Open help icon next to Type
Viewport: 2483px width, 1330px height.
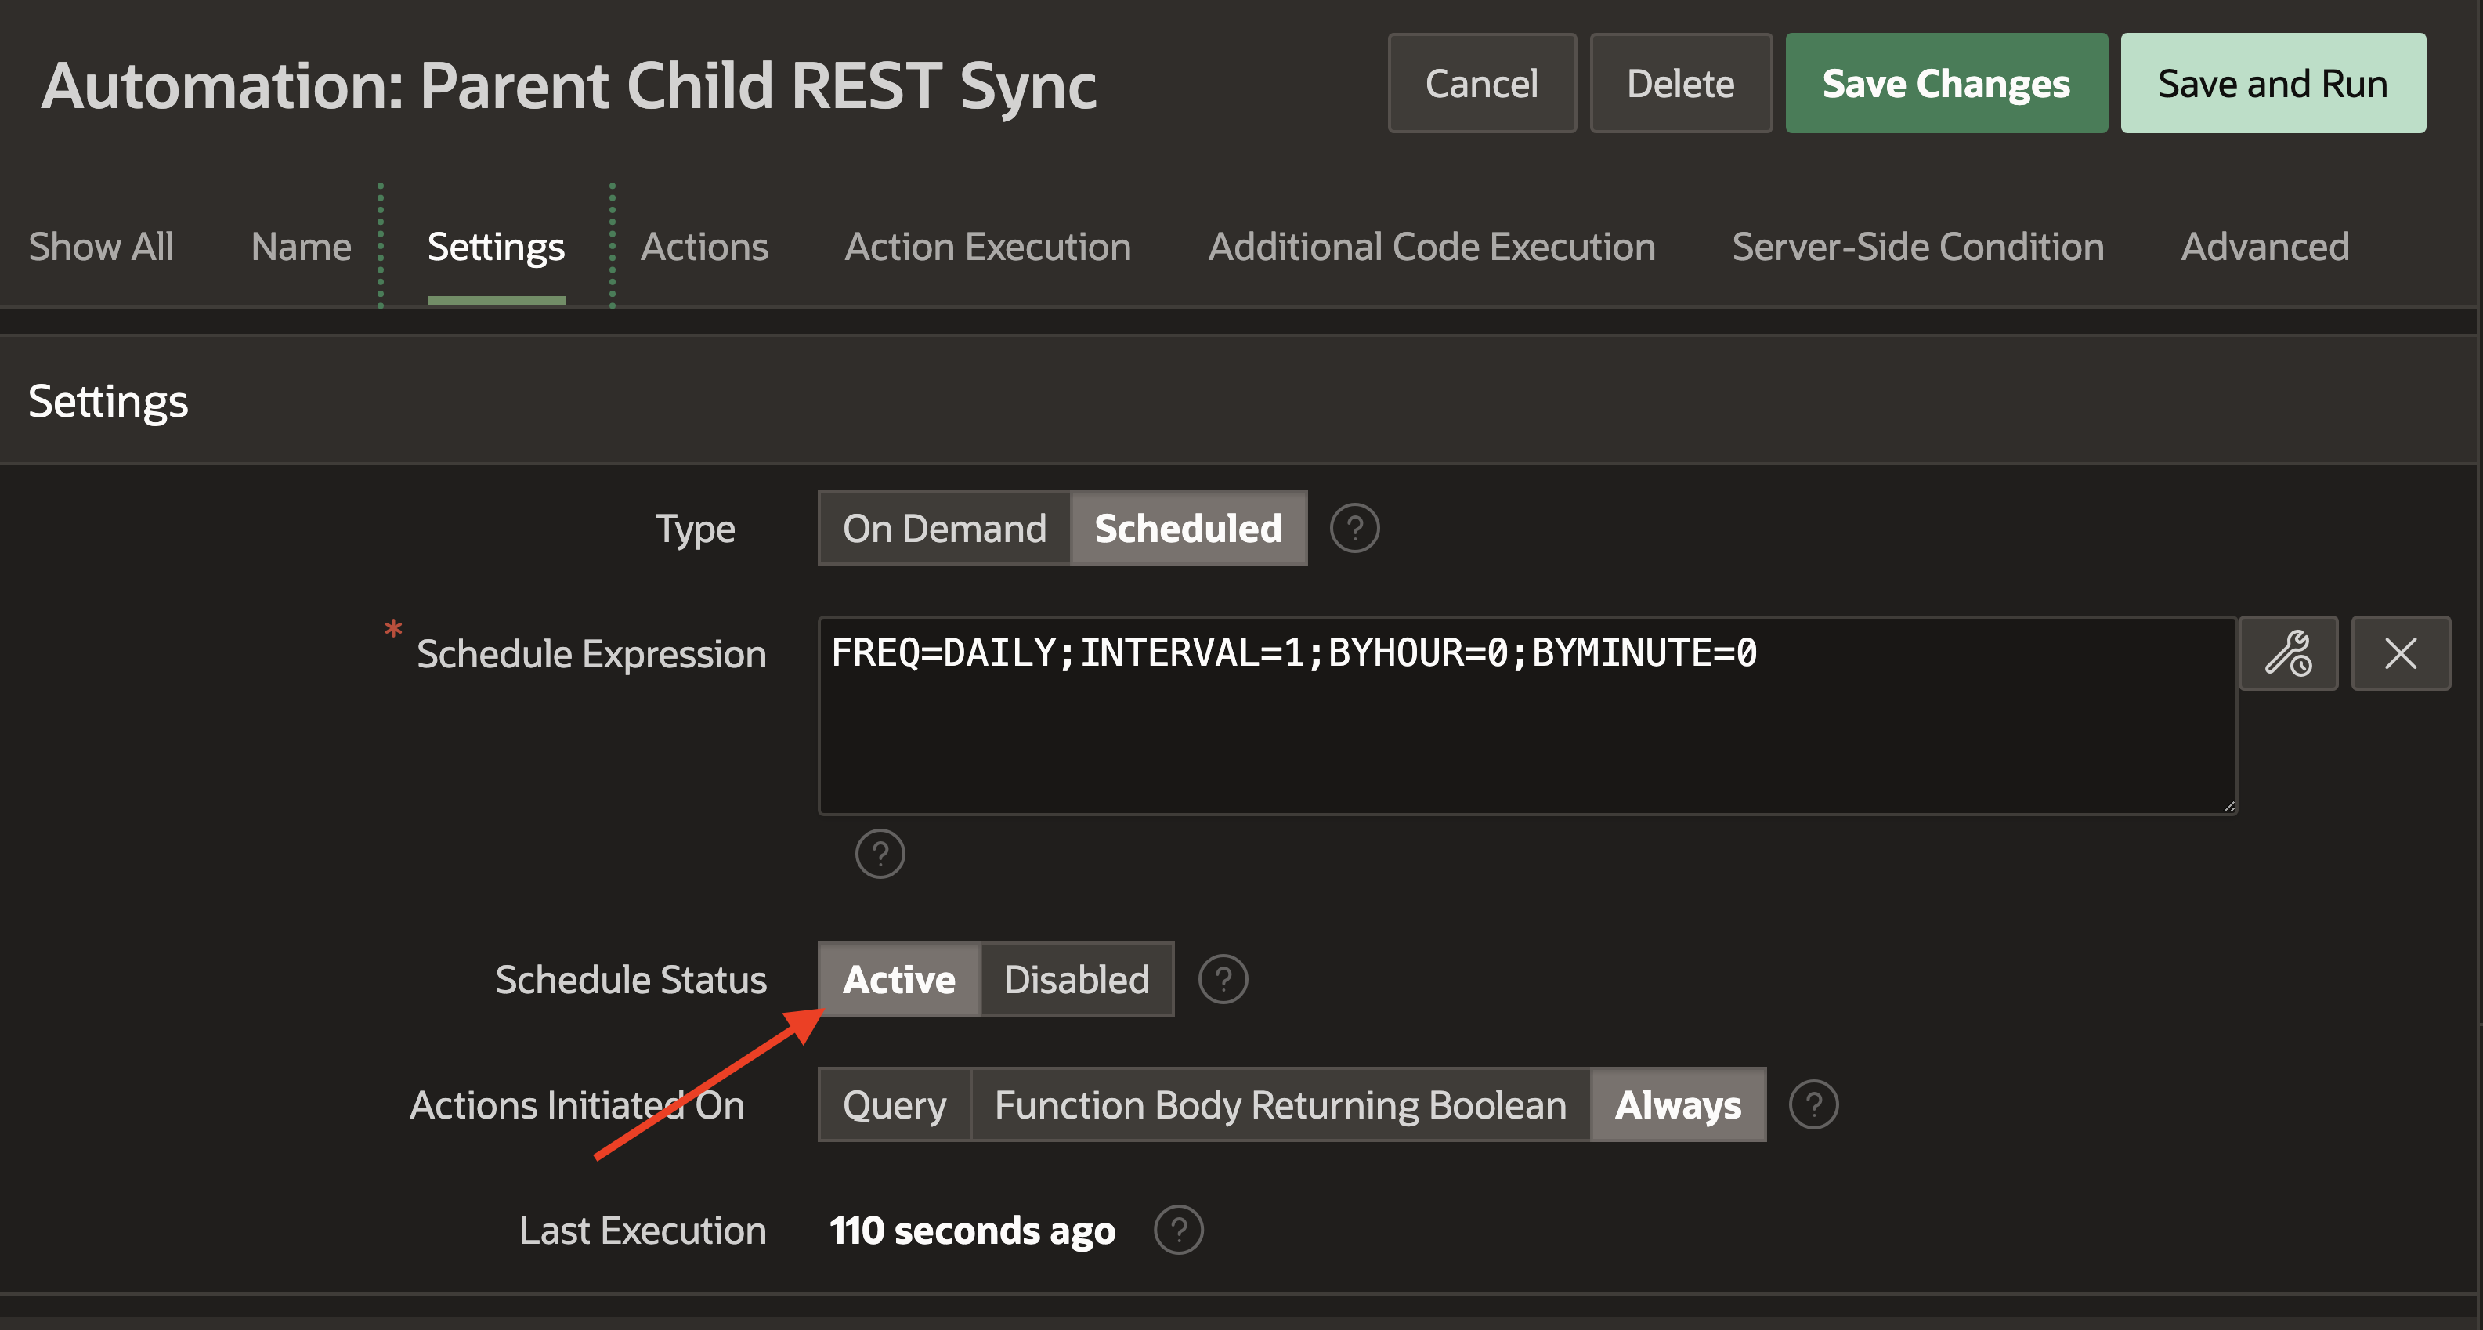tap(1354, 528)
